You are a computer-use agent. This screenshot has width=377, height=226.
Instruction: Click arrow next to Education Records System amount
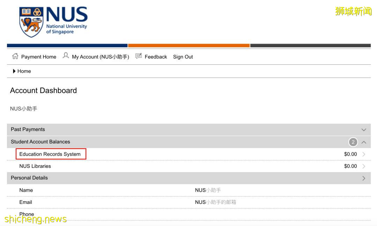point(364,154)
